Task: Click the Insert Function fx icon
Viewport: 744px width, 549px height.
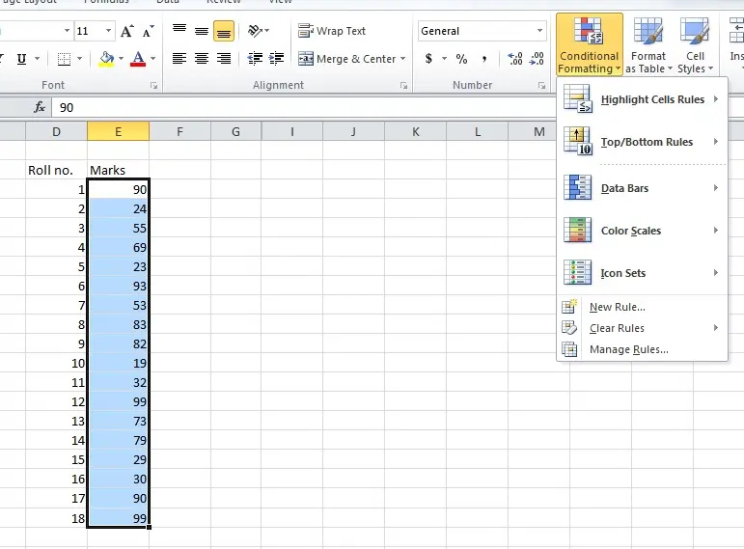Action: tap(40, 107)
